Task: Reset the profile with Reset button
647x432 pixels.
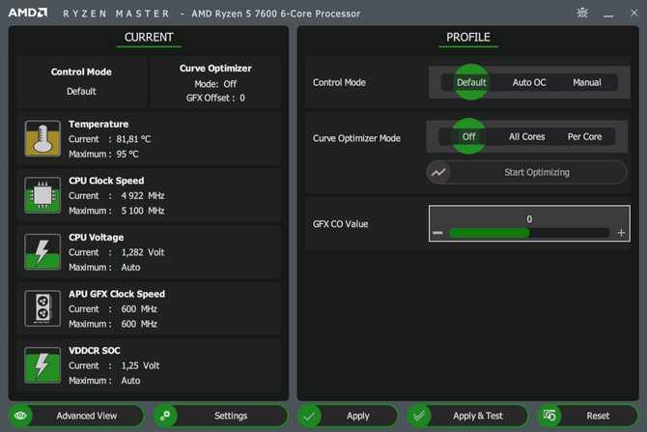Action: click(x=587, y=416)
